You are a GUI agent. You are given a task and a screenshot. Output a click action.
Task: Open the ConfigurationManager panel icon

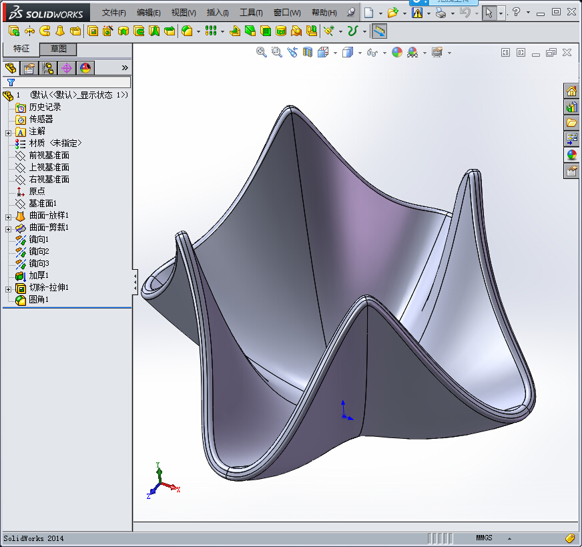(47, 67)
